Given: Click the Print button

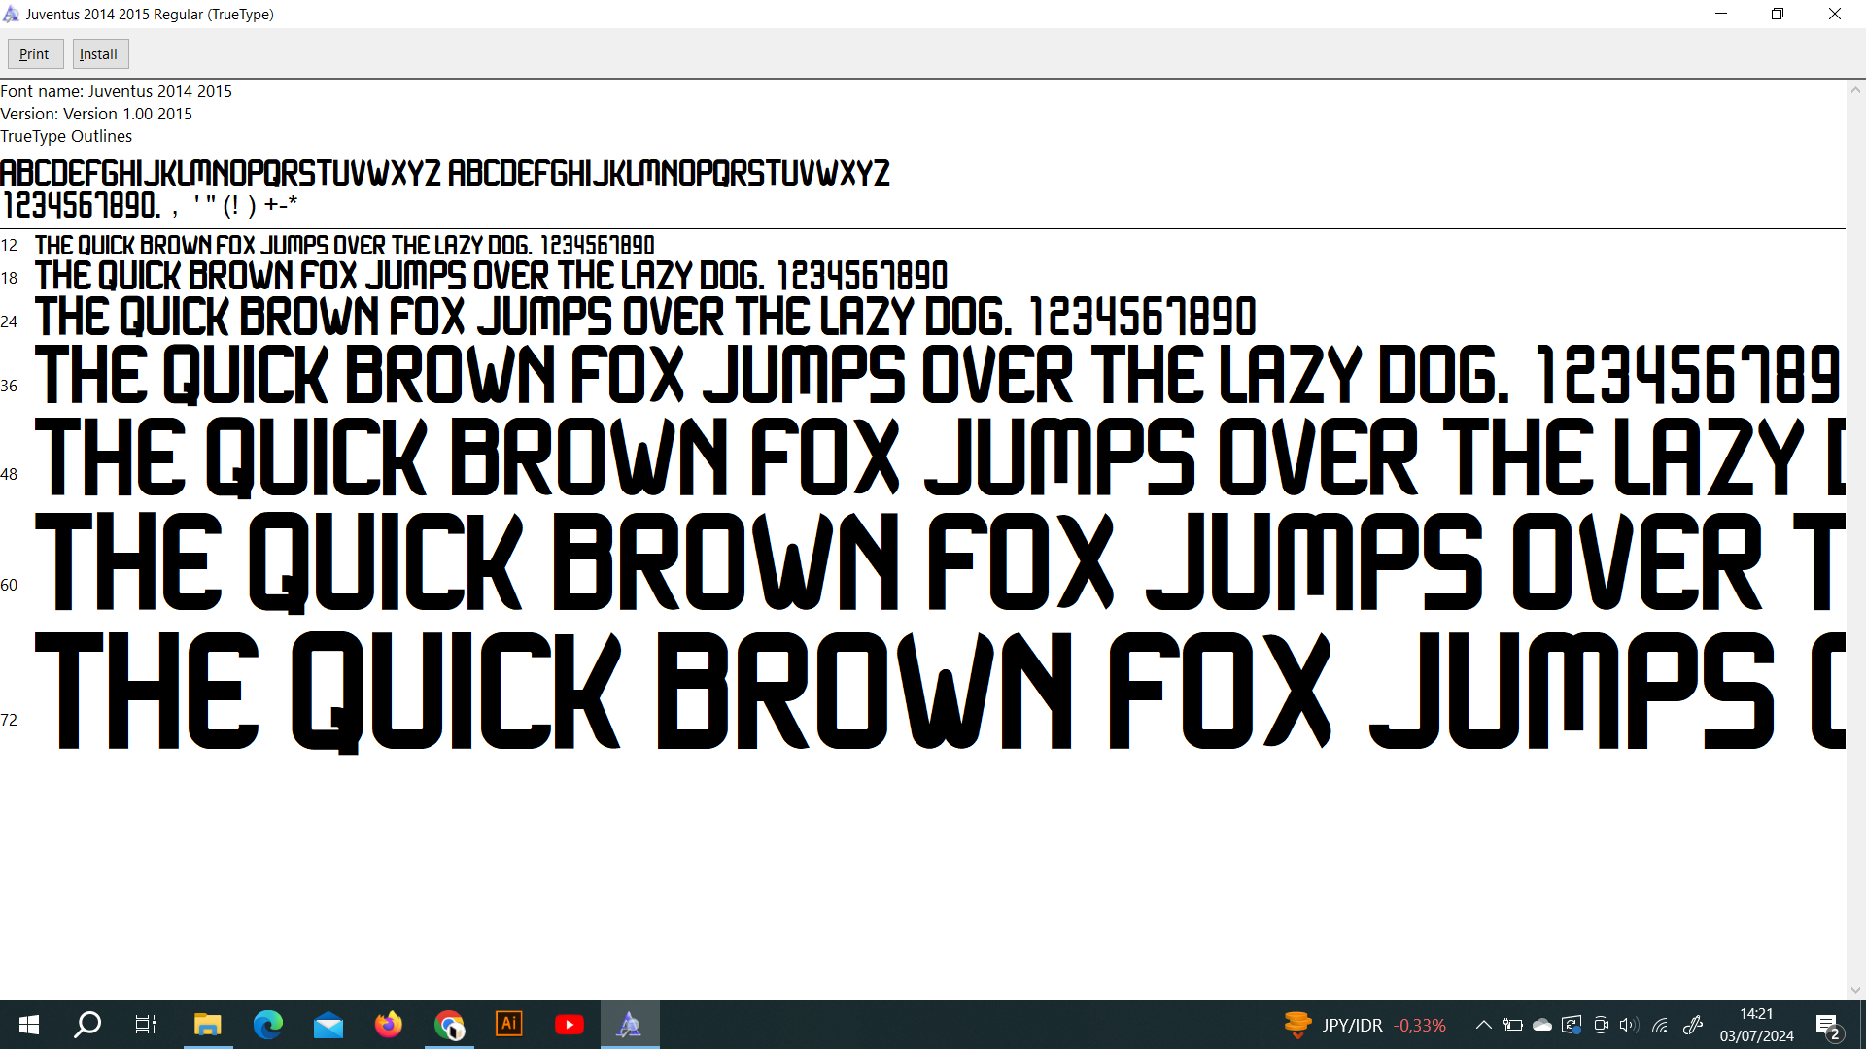Looking at the screenshot, I should tap(35, 54).
